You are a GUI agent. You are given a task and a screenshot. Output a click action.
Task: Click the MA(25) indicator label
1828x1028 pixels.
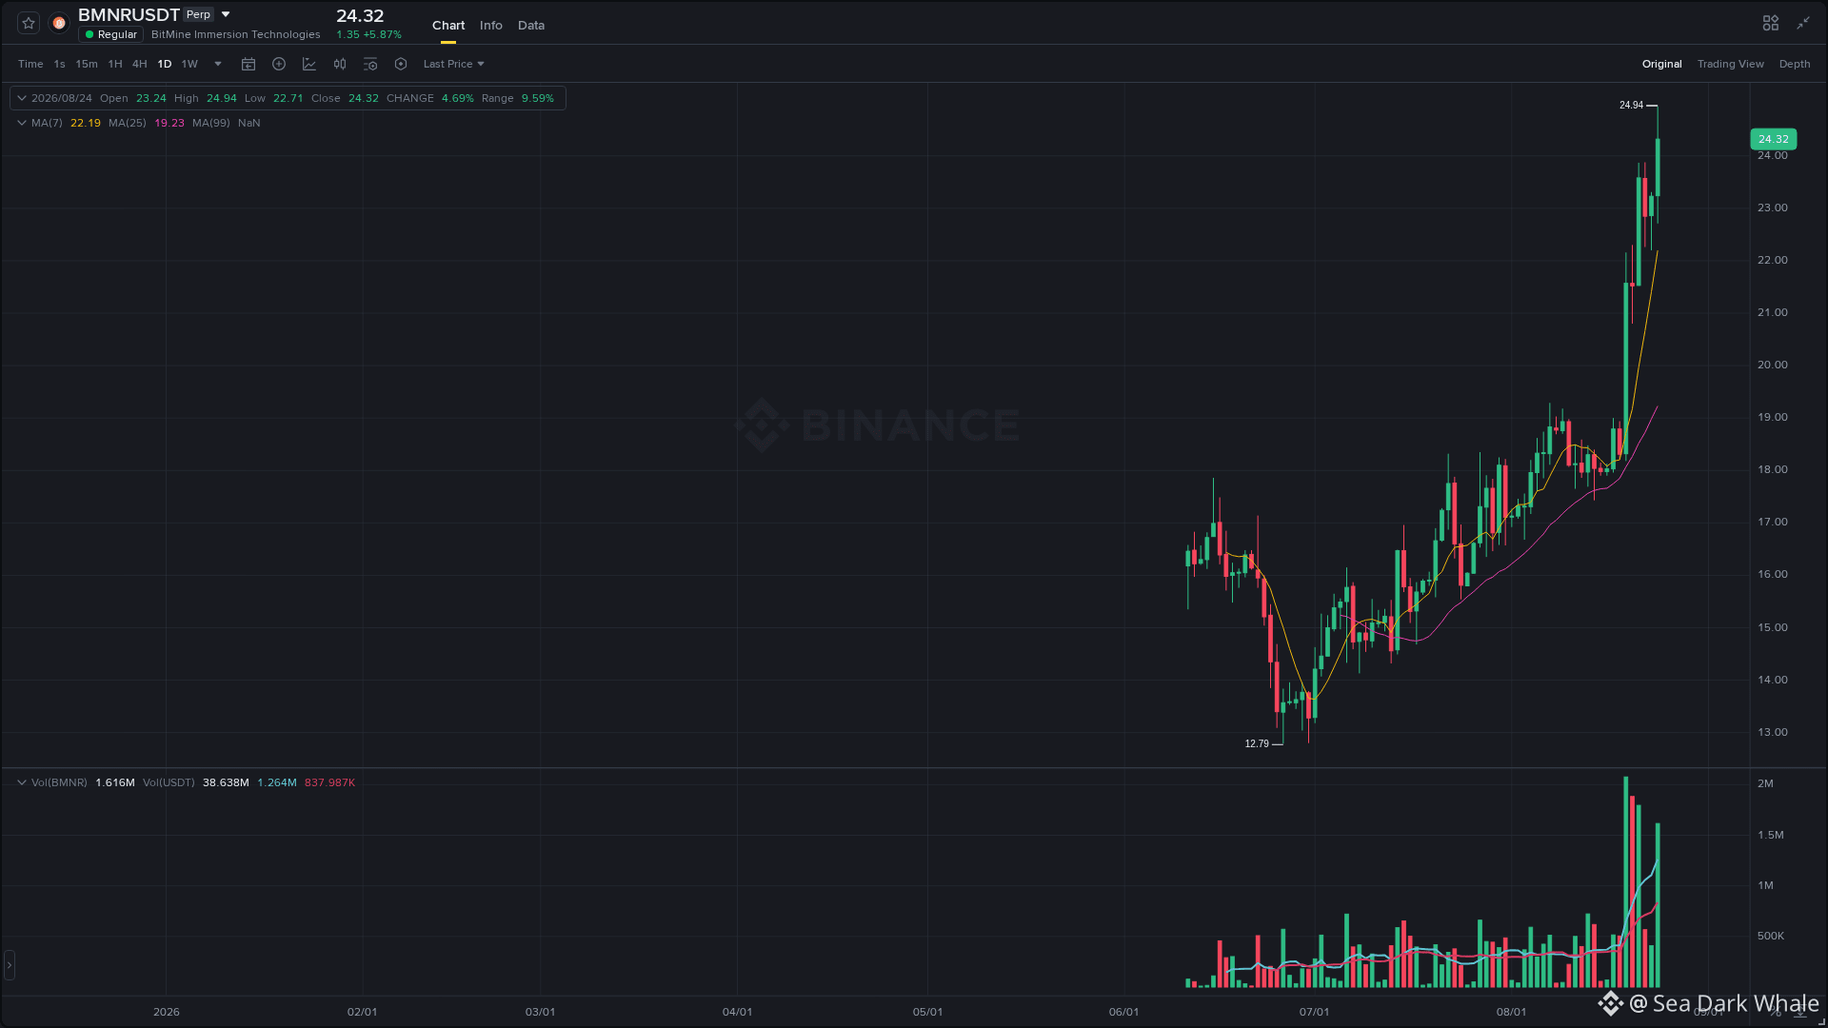pyautogui.click(x=128, y=123)
